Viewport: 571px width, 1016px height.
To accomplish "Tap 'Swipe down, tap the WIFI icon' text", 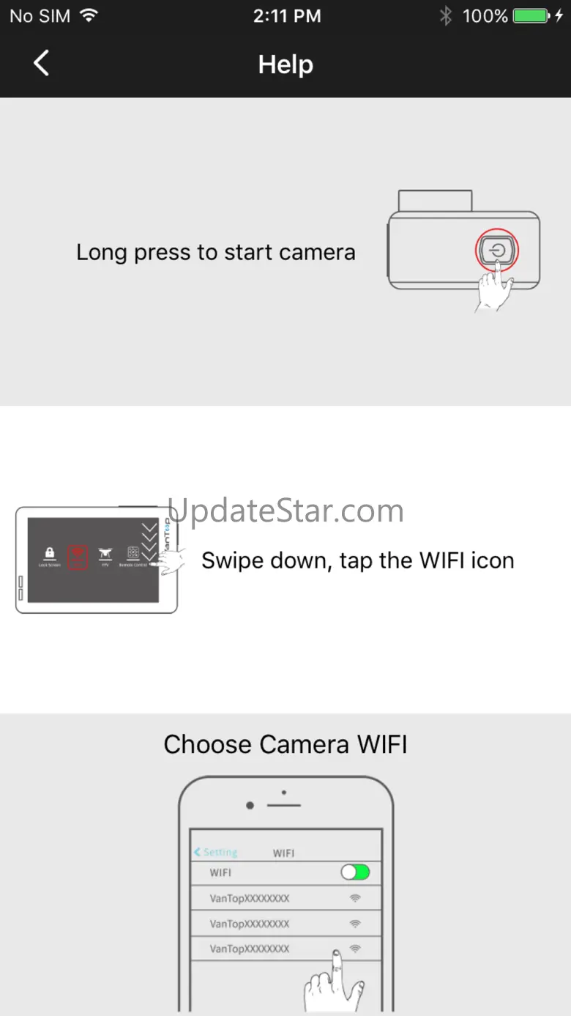I will [358, 560].
